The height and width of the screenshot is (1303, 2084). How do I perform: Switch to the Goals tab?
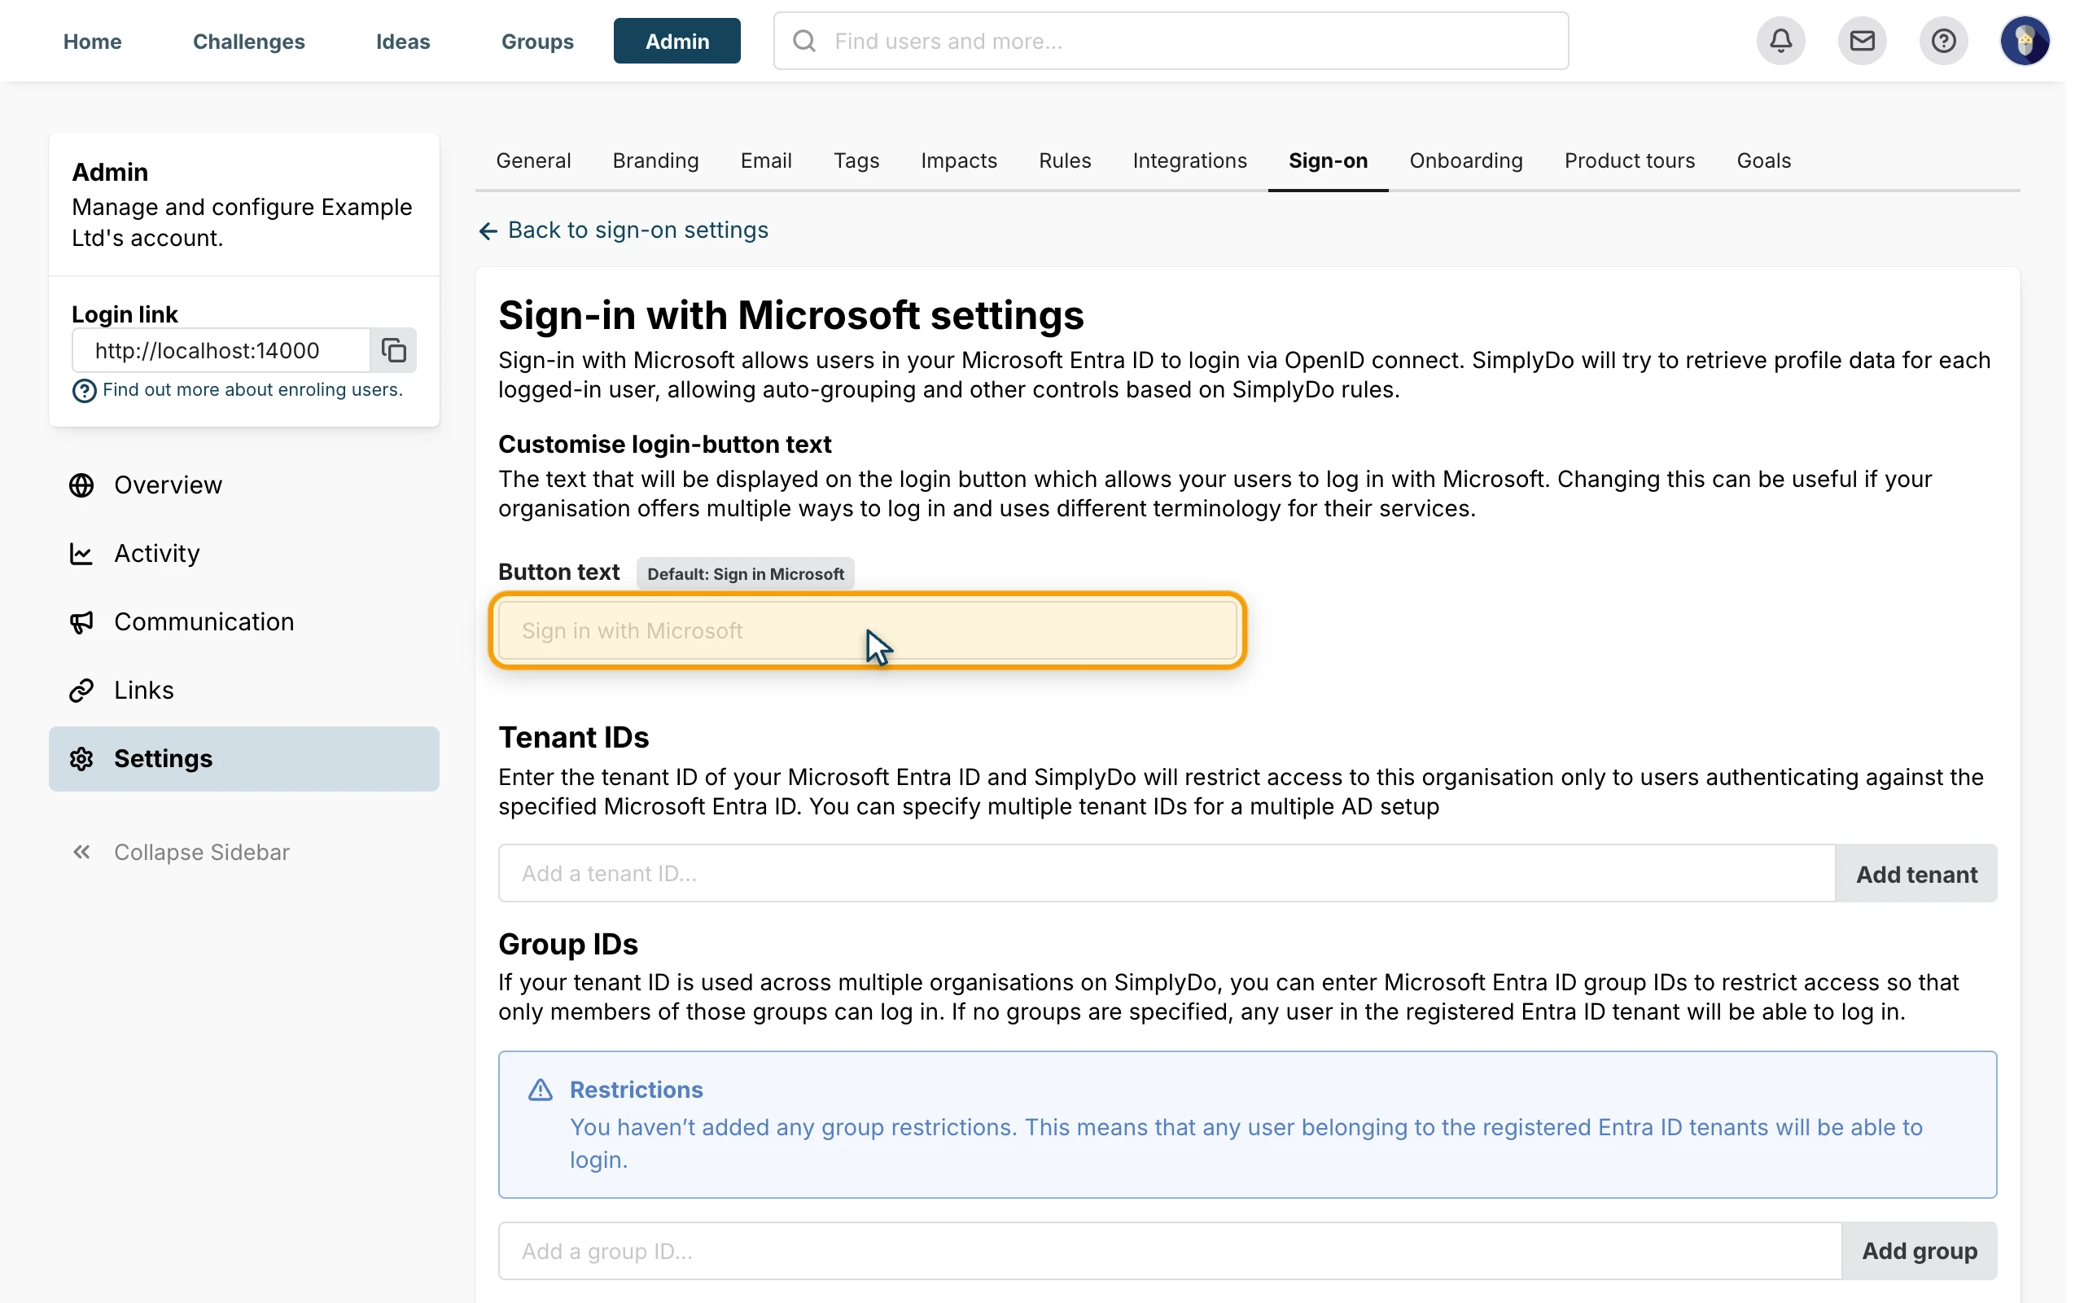[1763, 161]
